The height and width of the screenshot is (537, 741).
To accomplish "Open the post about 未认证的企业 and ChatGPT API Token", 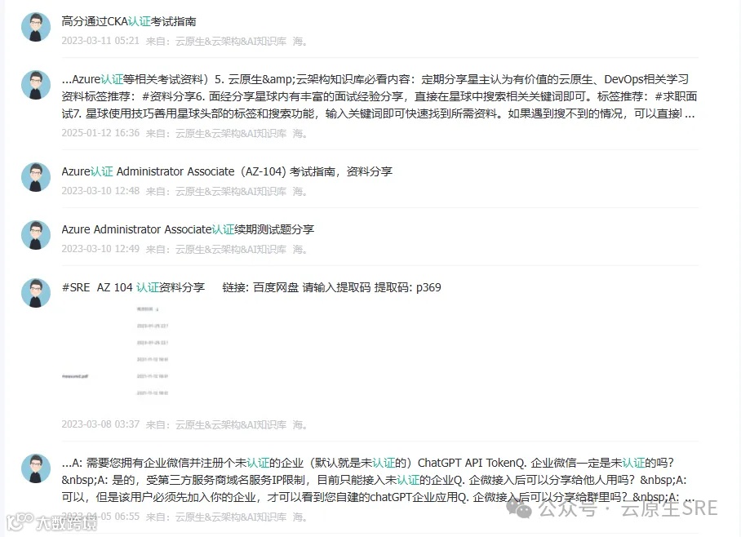I will 378,480.
